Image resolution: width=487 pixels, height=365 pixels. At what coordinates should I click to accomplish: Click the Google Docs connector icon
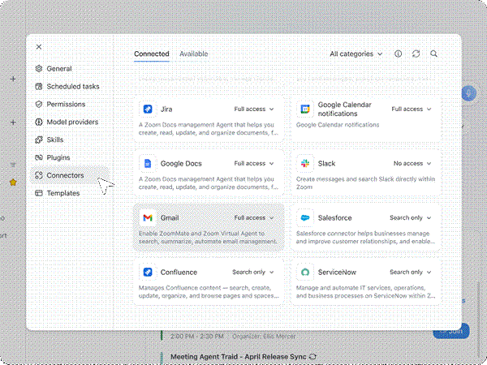tap(148, 163)
